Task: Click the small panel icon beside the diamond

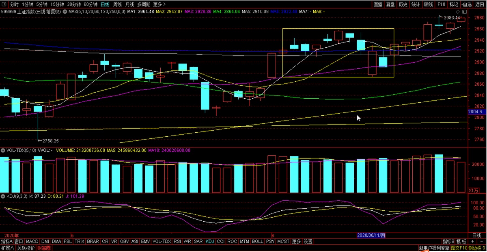Action: point(463,12)
